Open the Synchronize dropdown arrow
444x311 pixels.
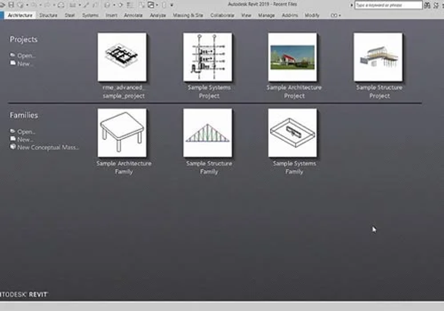click(x=27, y=5)
